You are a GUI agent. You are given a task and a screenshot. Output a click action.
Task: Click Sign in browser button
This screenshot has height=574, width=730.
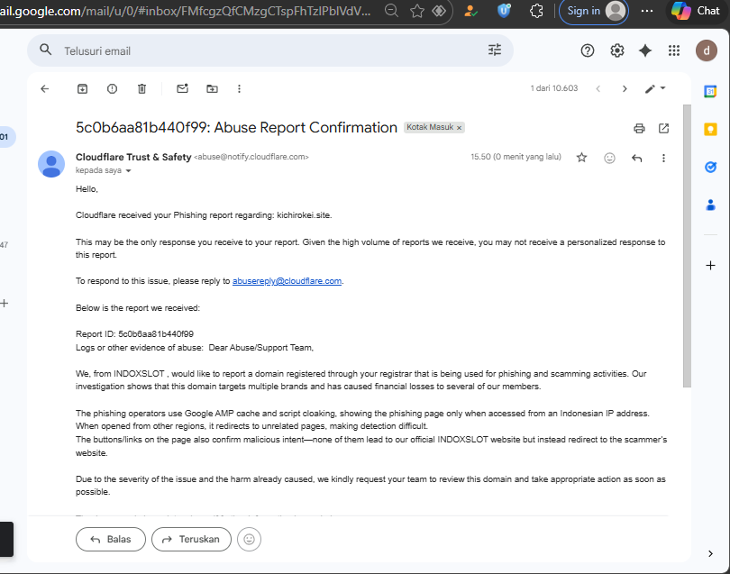pos(594,11)
